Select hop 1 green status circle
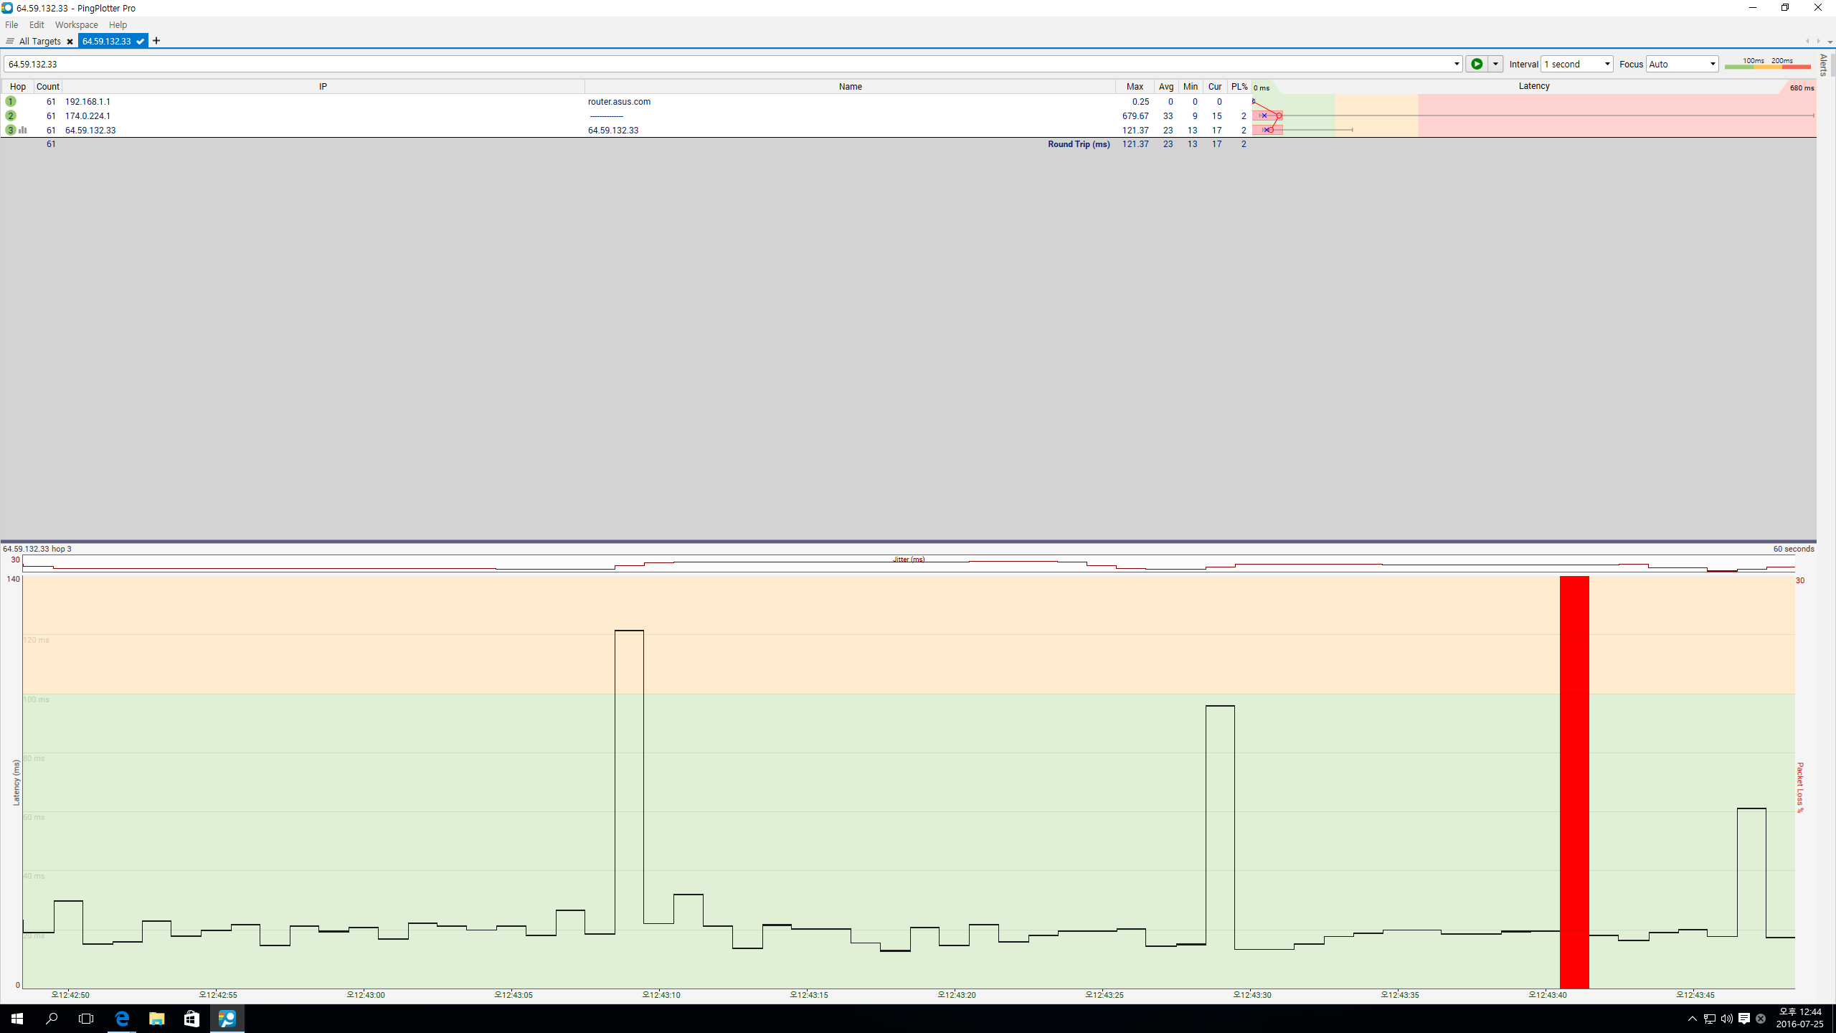 coord(11,101)
